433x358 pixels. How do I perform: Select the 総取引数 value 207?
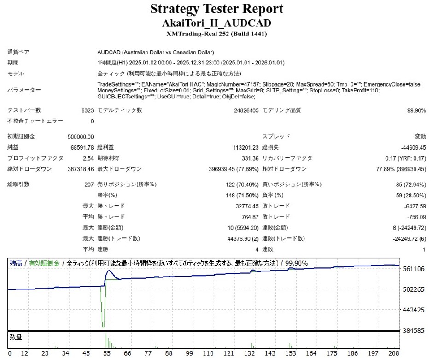[89, 185]
